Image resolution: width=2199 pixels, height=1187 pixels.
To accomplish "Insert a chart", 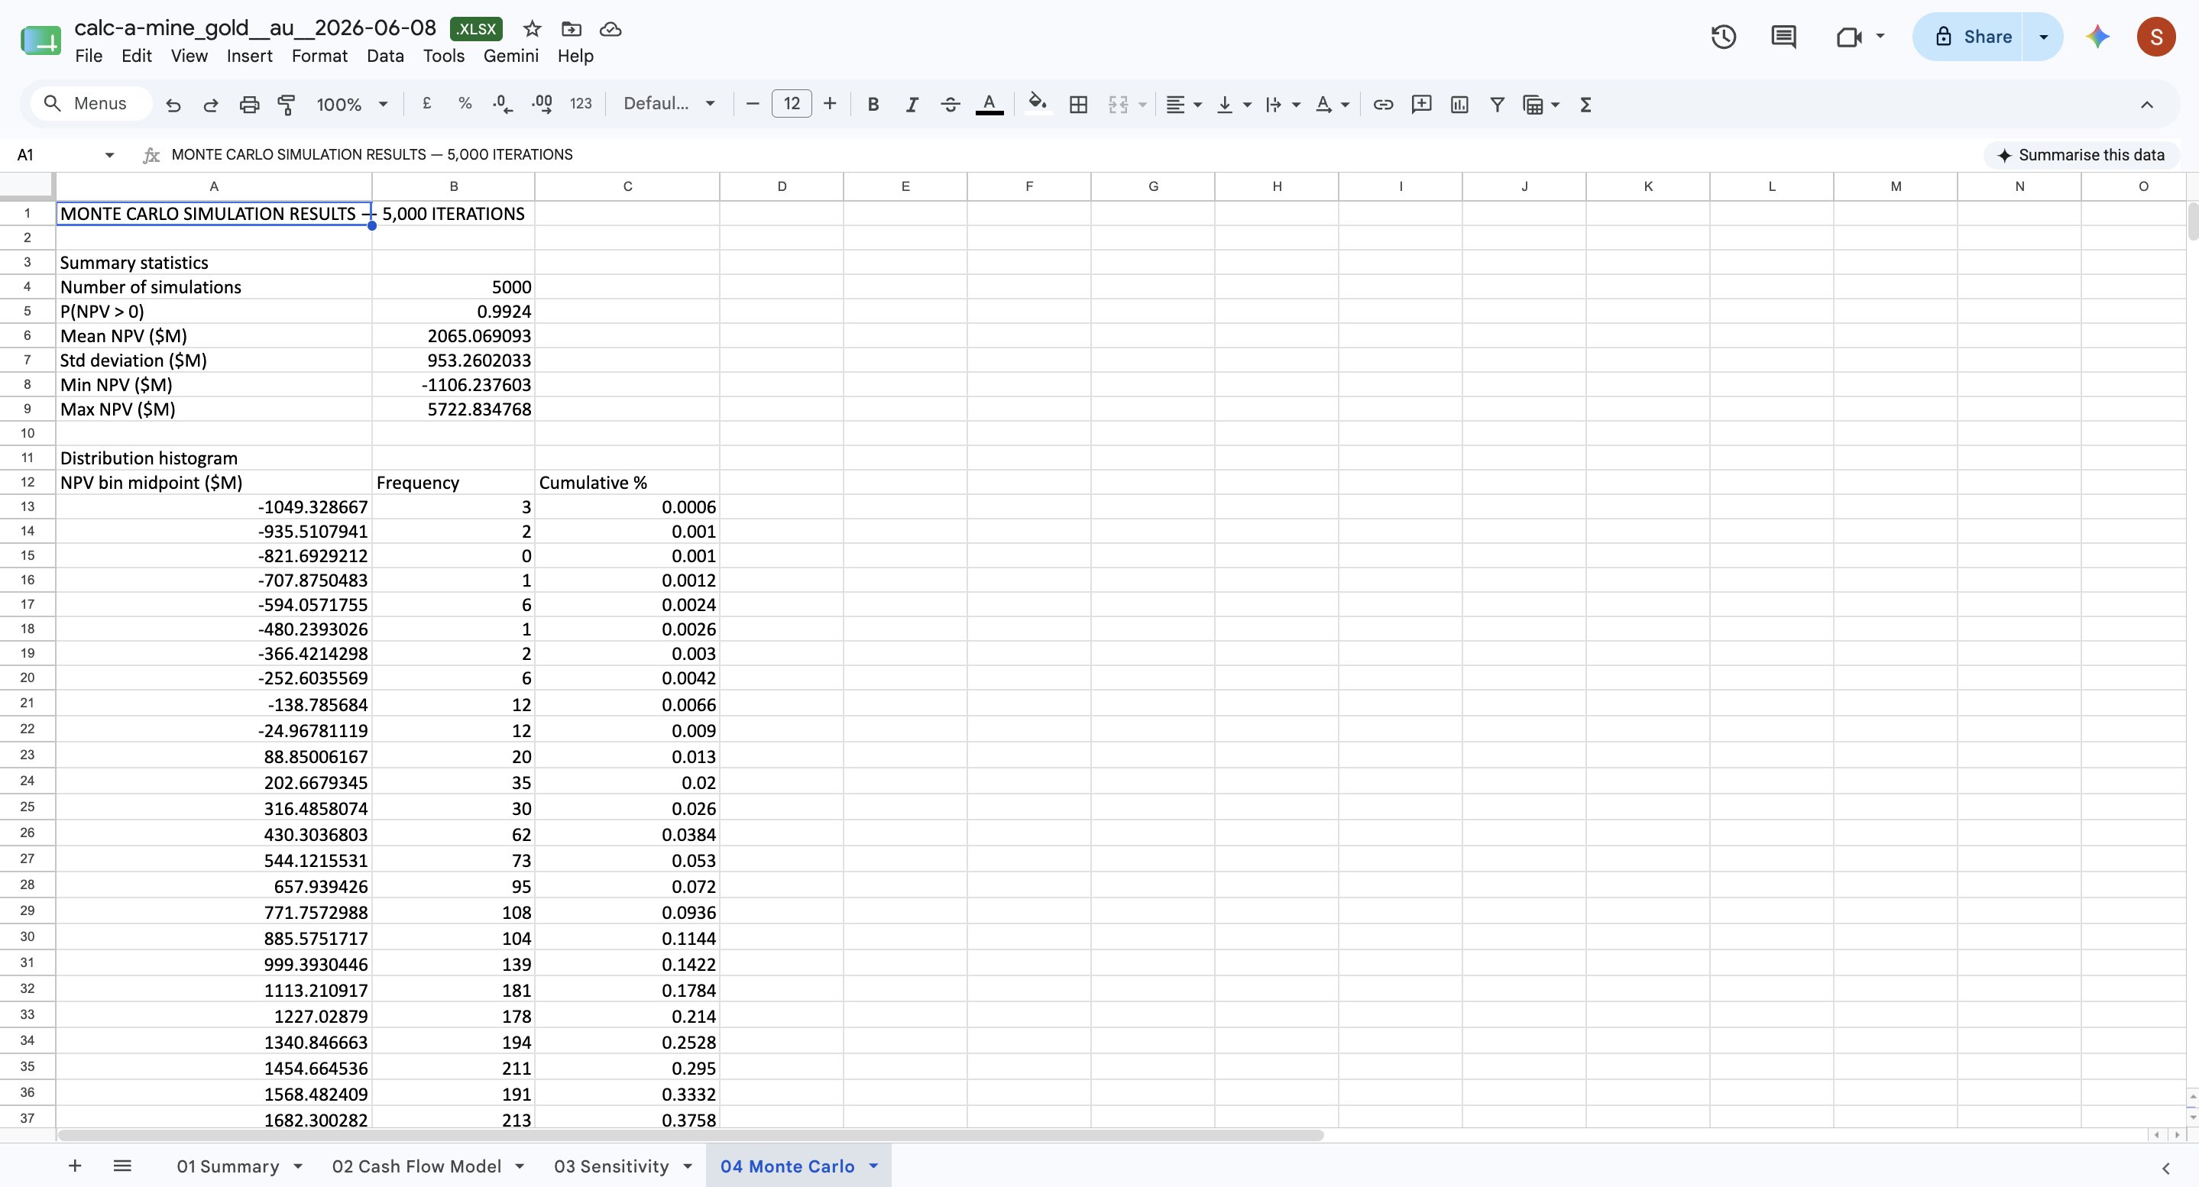I will pyautogui.click(x=1459, y=104).
